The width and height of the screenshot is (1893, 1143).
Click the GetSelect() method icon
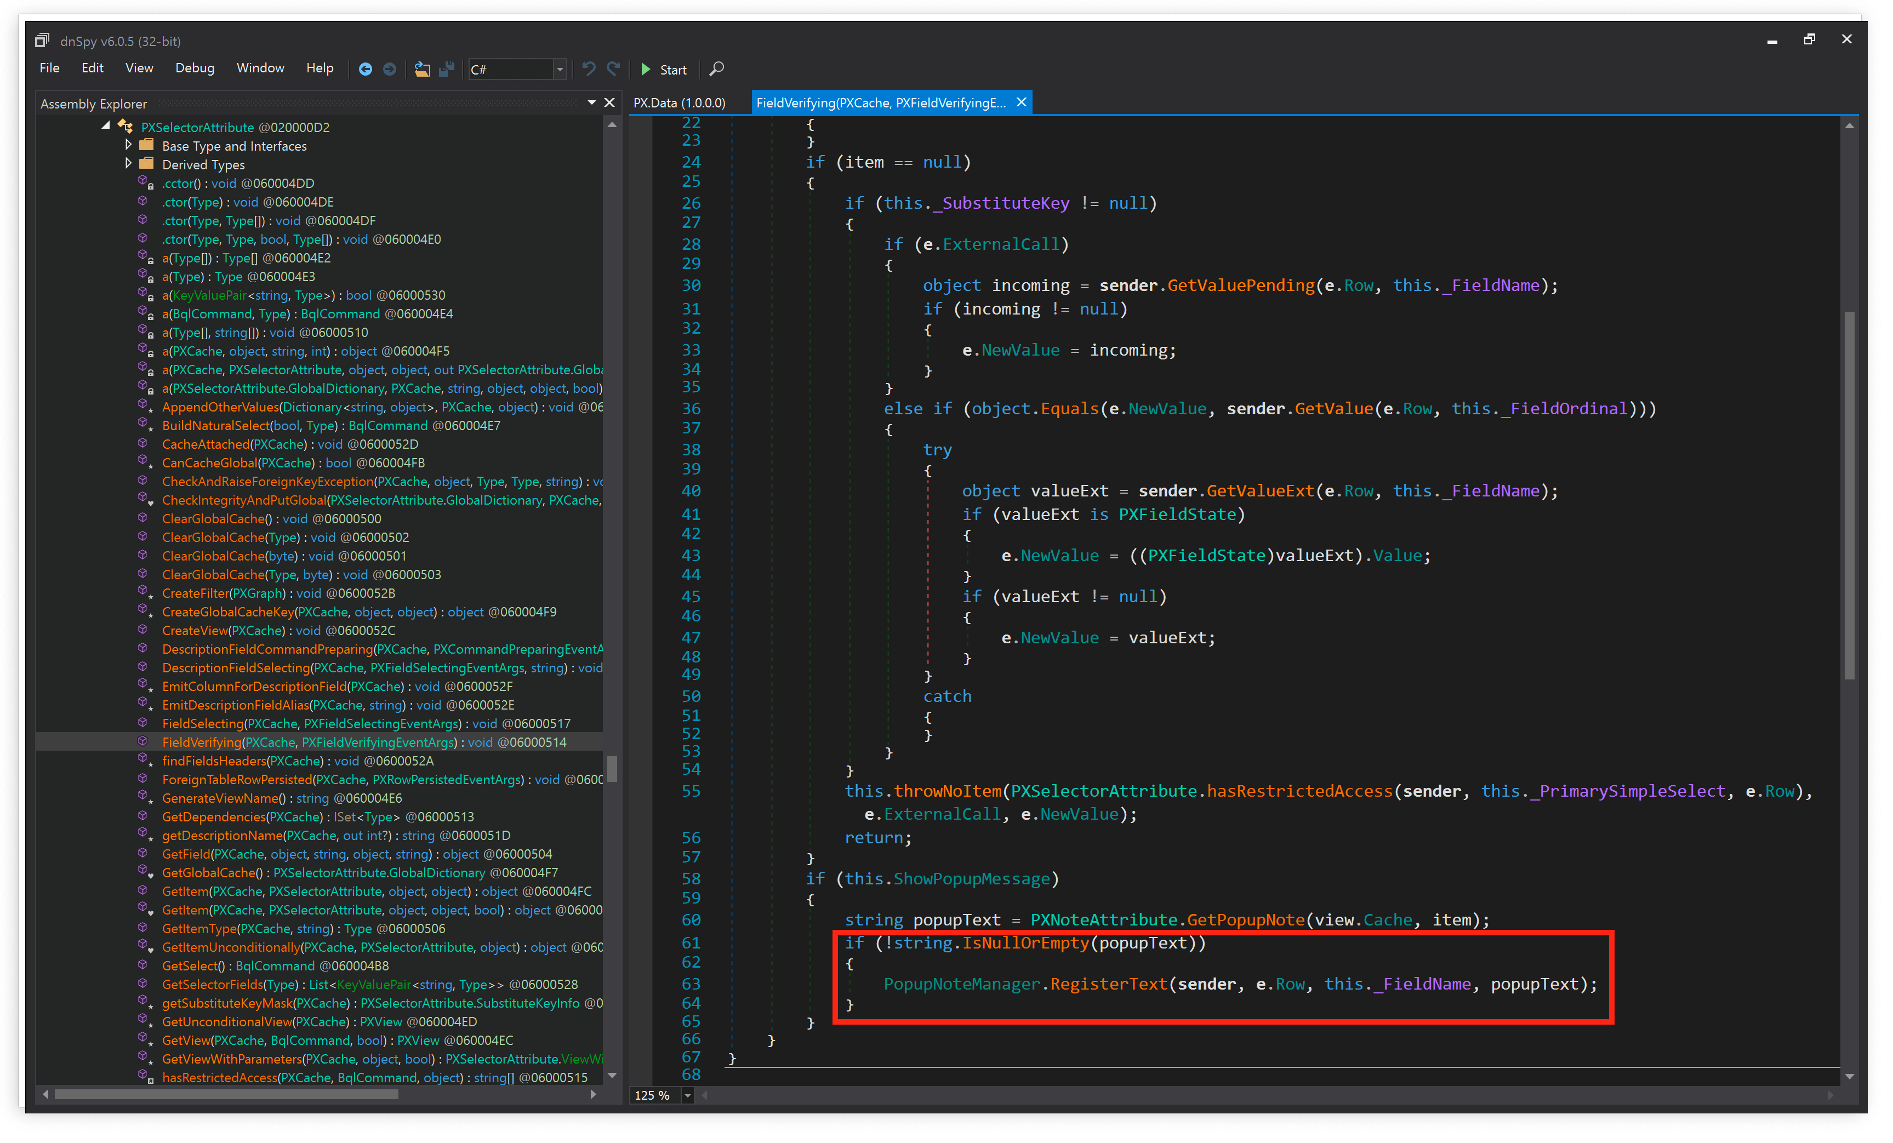143,965
